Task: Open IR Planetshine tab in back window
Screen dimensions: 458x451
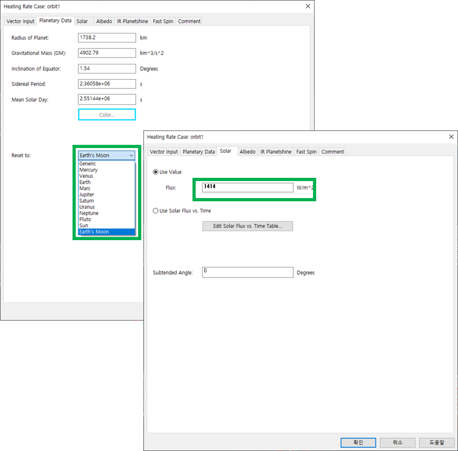Action: [132, 21]
